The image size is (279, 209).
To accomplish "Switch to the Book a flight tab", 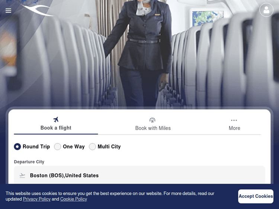I will (56, 124).
